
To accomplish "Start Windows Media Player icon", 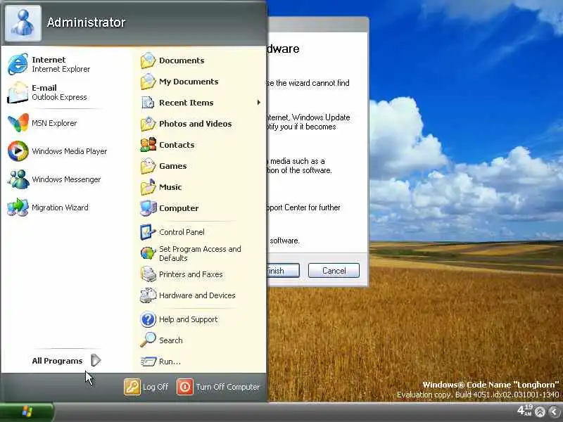I will click(x=18, y=151).
